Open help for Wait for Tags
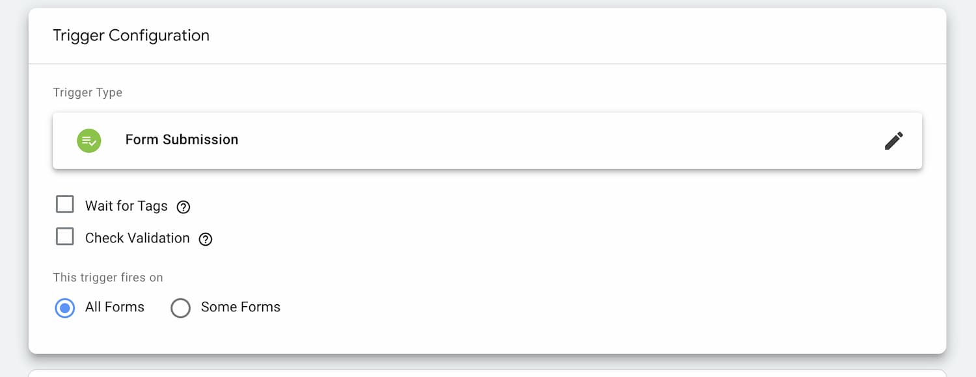The height and width of the screenshot is (377, 976). click(183, 207)
